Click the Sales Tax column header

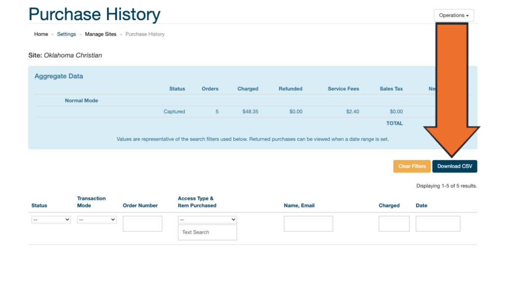[390, 89]
